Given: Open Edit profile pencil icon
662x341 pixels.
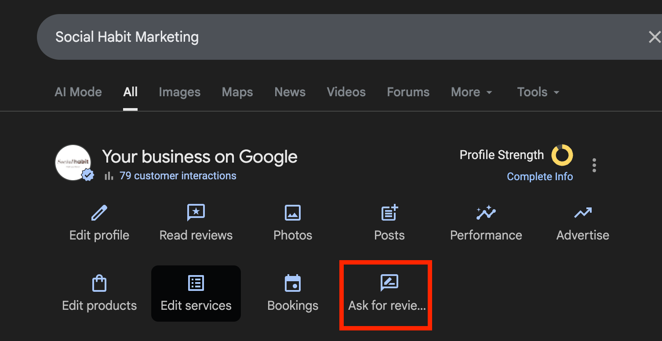Looking at the screenshot, I should click(x=99, y=213).
